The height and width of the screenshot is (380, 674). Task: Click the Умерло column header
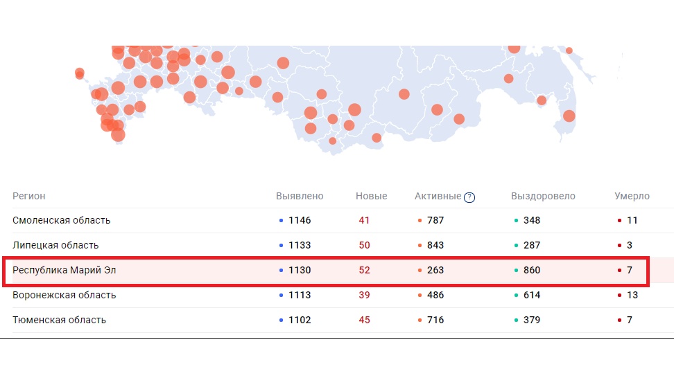point(632,196)
